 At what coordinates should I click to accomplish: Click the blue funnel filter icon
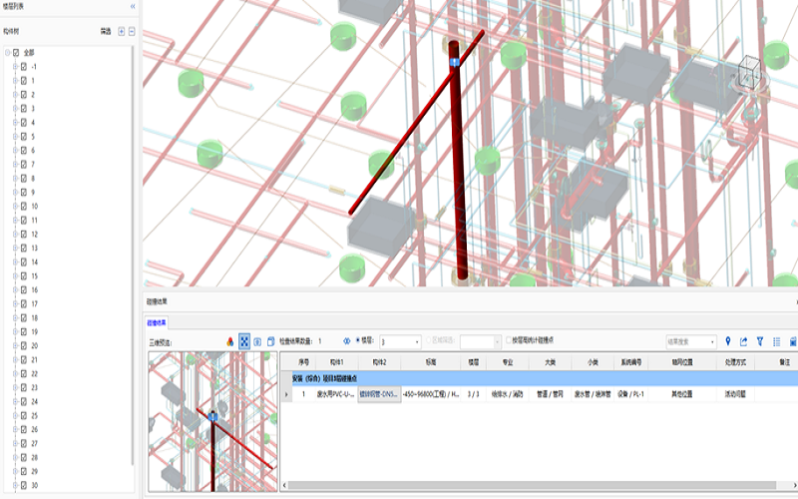tap(760, 341)
